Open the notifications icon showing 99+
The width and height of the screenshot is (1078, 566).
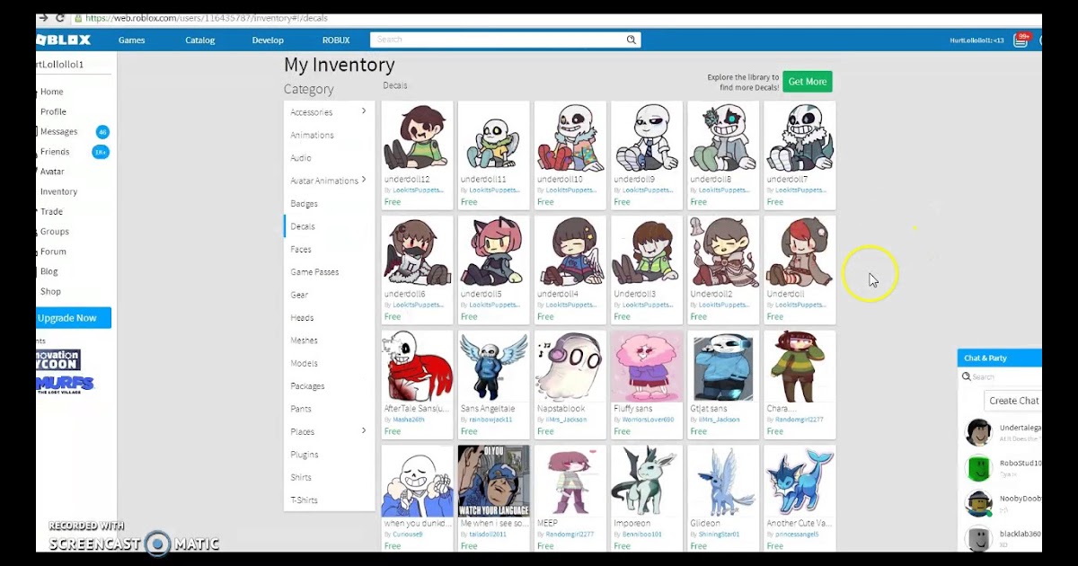(x=1022, y=39)
